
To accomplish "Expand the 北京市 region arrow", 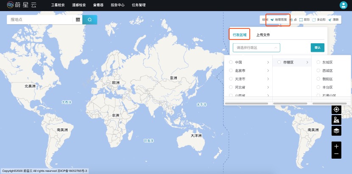I will point(268,71).
